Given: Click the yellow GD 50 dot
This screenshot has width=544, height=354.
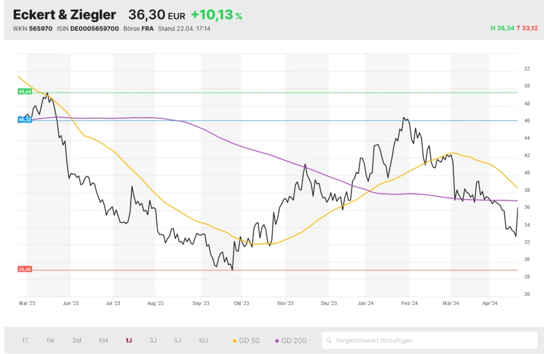Looking at the screenshot, I should pos(234,341).
